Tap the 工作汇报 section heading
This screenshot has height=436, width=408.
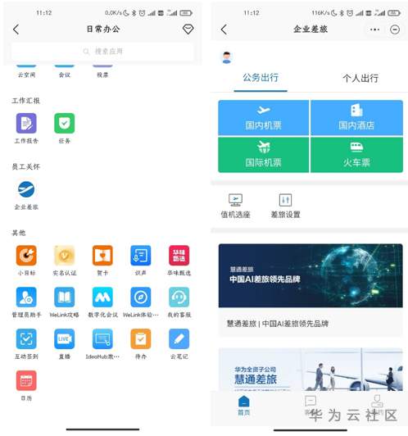[x=25, y=101]
